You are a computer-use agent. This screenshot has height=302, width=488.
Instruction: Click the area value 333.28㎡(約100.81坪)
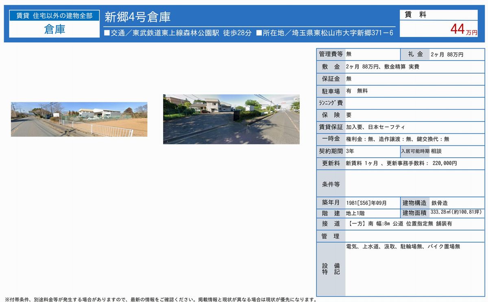point(457,212)
